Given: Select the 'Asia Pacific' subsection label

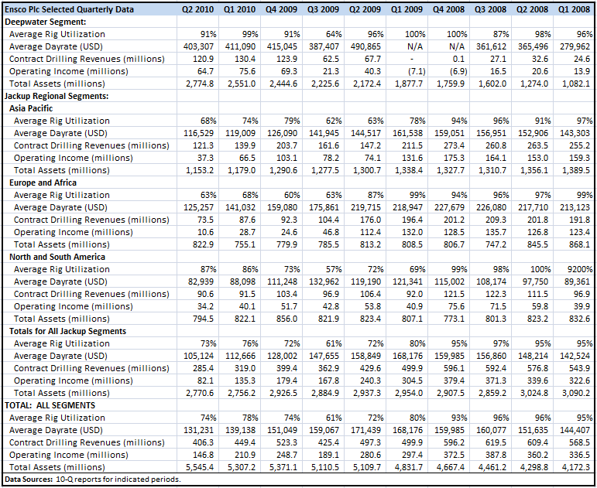Looking at the screenshot, I should tap(31, 108).
